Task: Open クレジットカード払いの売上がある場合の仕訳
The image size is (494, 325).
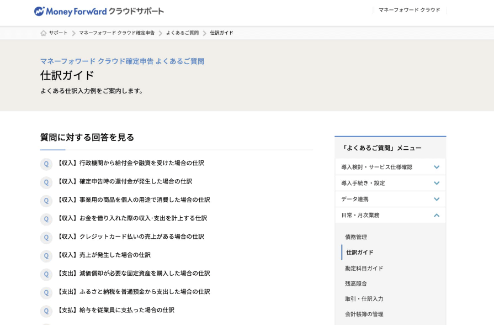Action: [131, 237]
